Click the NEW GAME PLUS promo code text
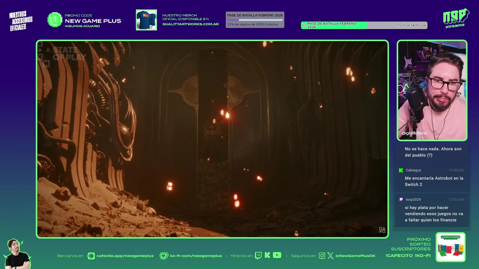Image resolution: width=479 pixels, height=269 pixels. pyautogui.click(x=93, y=21)
